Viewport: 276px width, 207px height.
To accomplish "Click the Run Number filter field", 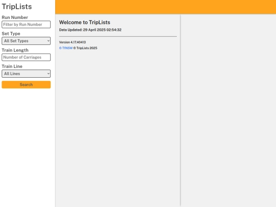I will 26,25.
